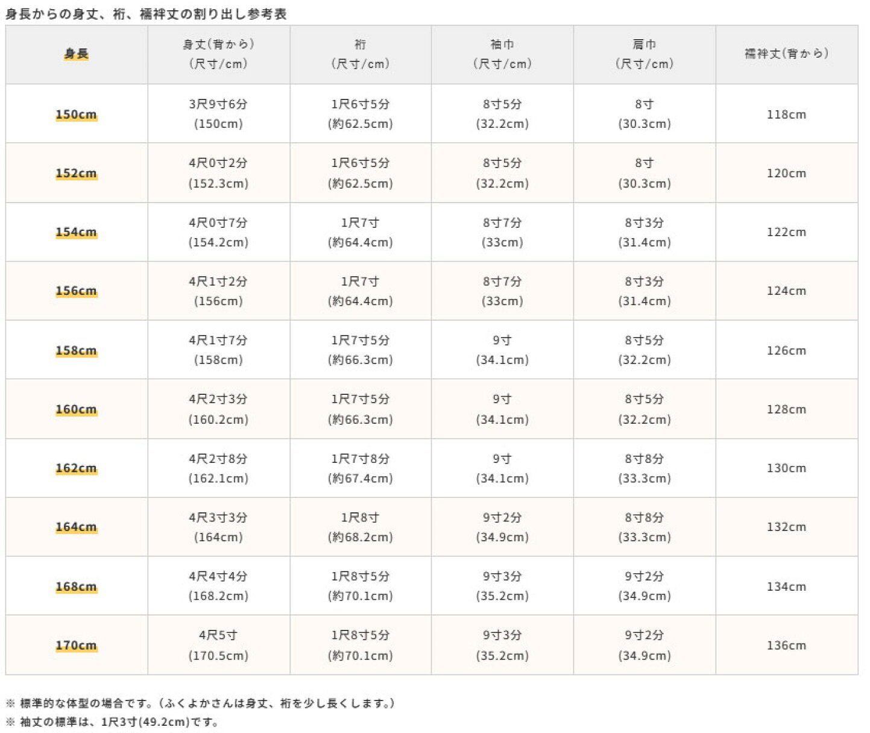Click the table title 身長からの身丈、裄、襦袢丈の割り出し参考表
Image resolution: width=870 pixels, height=733 pixels.
tap(147, 14)
